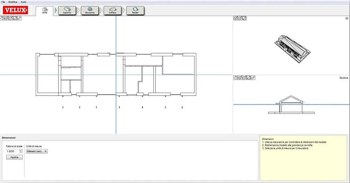
Task: Fit the 3D preview to view
Action: [x=244, y=18]
